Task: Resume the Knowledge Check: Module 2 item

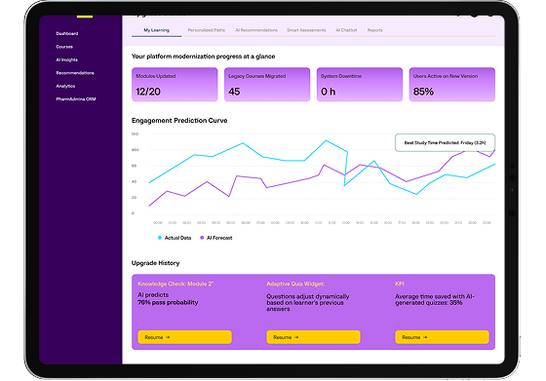Action: [184, 337]
